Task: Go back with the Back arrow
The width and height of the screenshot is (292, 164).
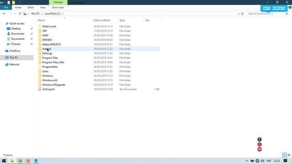Action: tap(4, 14)
